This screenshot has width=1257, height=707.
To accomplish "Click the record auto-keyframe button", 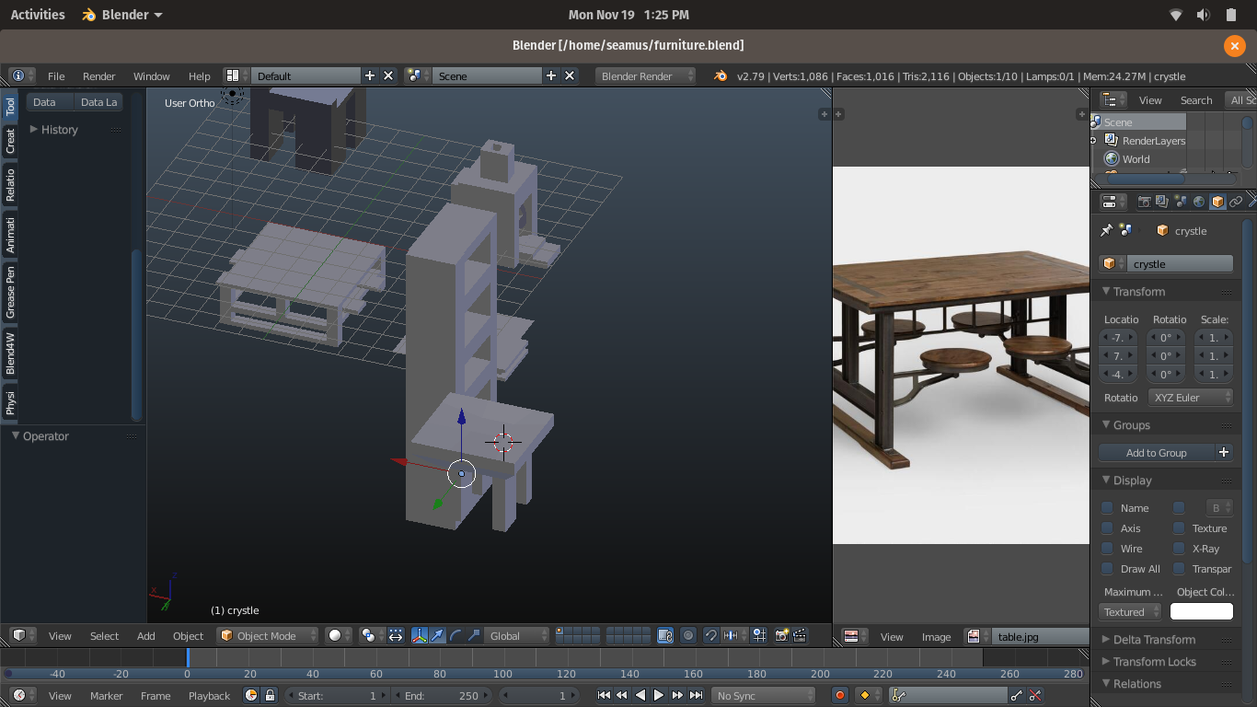I will pyautogui.click(x=839, y=695).
